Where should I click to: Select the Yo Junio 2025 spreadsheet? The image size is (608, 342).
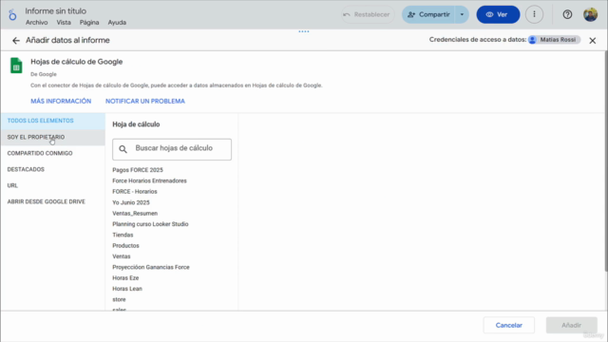pos(131,202)
